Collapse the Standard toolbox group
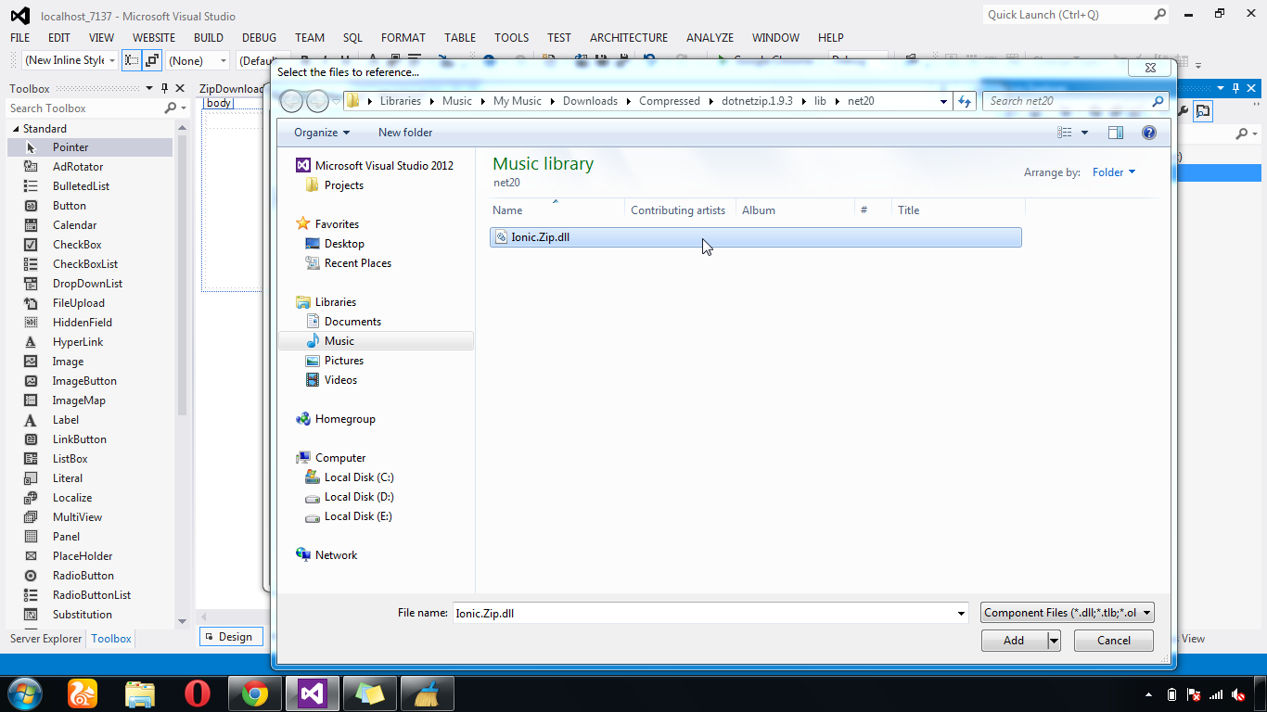1267x712 pixels. pos(15,129)
